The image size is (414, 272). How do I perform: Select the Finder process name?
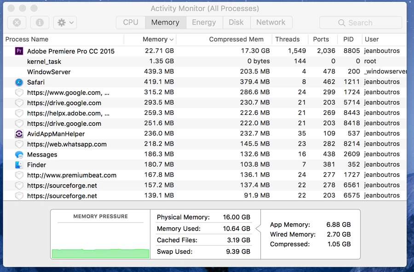point(36,165)
